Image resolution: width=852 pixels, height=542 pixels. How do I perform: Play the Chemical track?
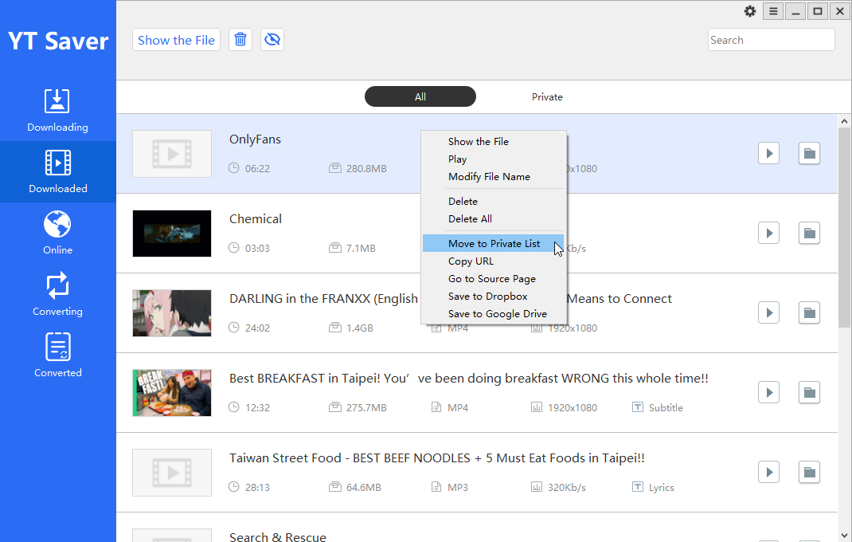(x=769, y=233)
